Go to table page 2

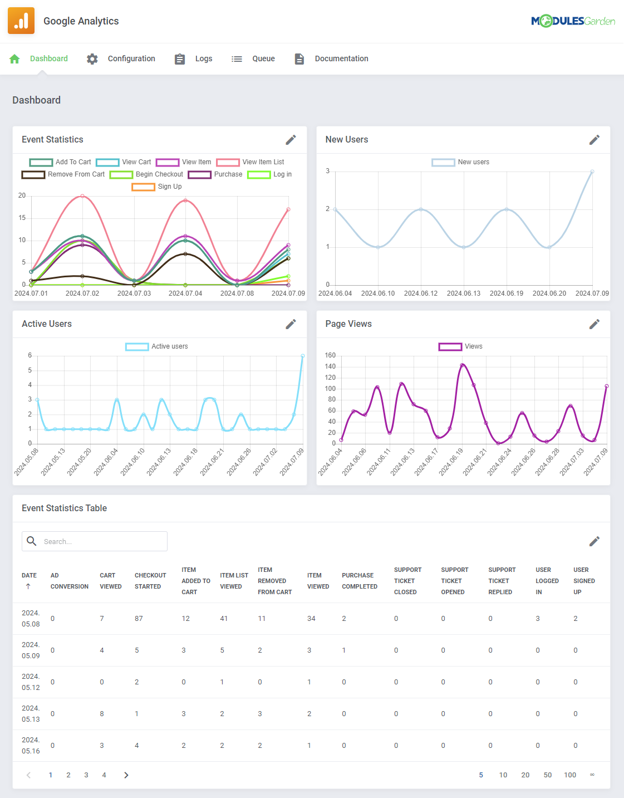tap(68, 775)
